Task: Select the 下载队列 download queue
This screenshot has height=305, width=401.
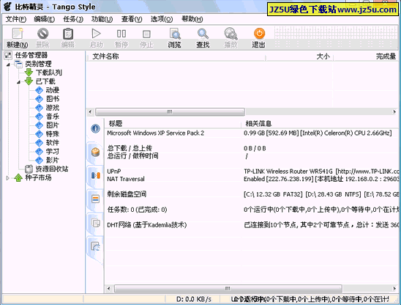Action: pos(48,73)
